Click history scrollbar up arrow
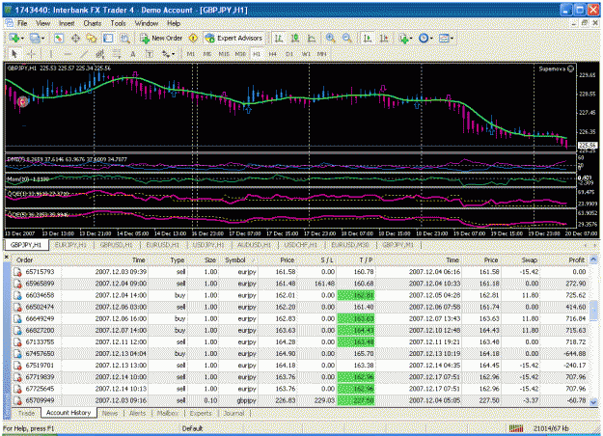The image size is (603, 436). click(x=593, y=259)
